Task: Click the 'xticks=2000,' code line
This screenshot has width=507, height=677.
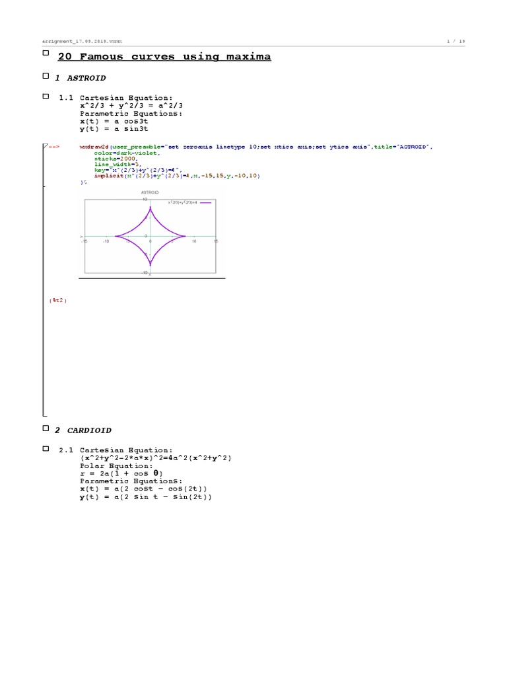Action: tap(116, 159)
